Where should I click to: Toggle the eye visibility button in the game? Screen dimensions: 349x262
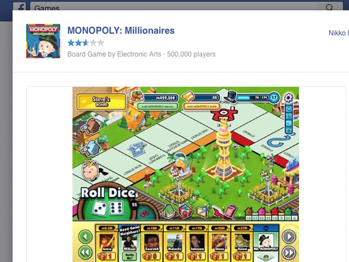click(x=288, y=130)
